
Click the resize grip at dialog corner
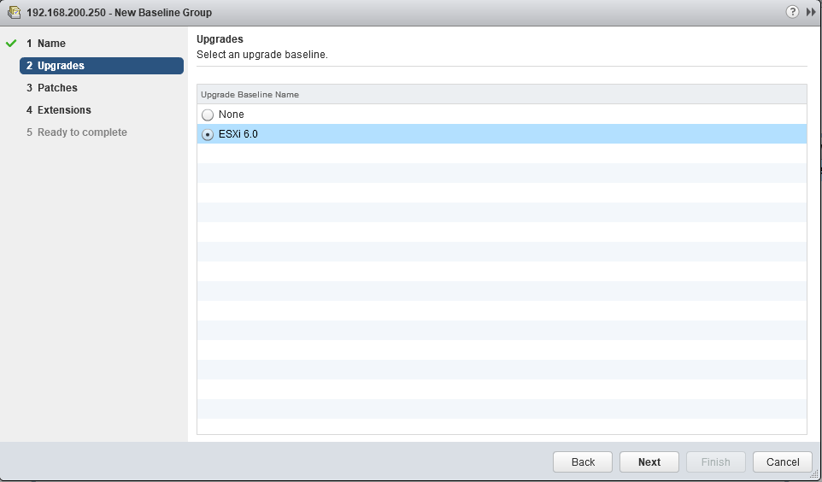(x=814, y=474)
